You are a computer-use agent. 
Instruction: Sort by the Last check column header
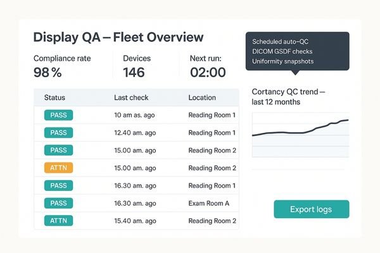point(132,98)
